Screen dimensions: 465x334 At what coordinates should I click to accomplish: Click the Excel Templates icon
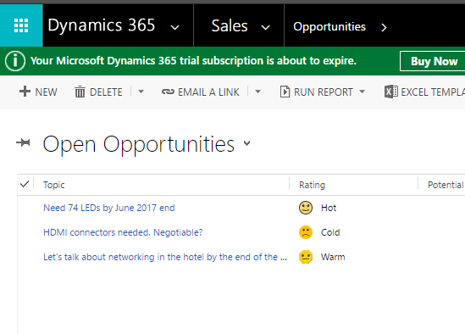point(390,92)
